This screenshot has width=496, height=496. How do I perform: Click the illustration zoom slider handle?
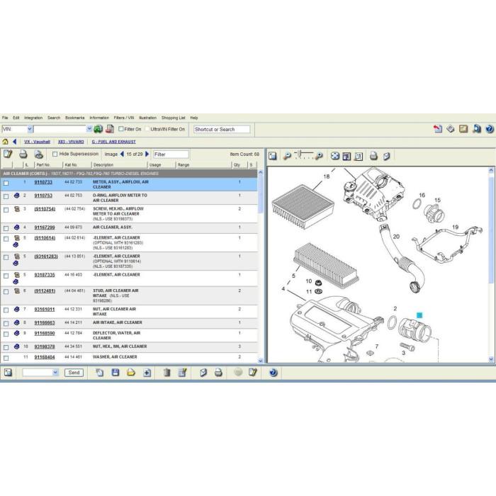point(299,154)
